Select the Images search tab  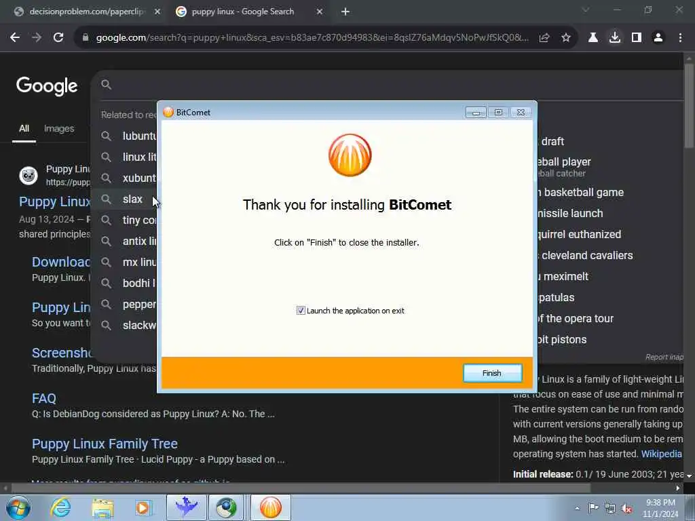[x=59, y=128]
